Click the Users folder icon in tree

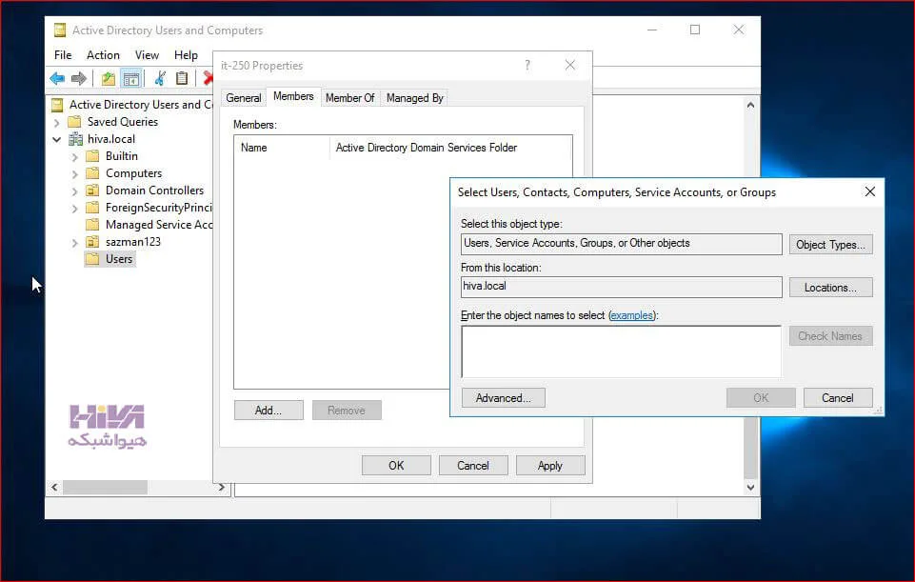[92, 259]
